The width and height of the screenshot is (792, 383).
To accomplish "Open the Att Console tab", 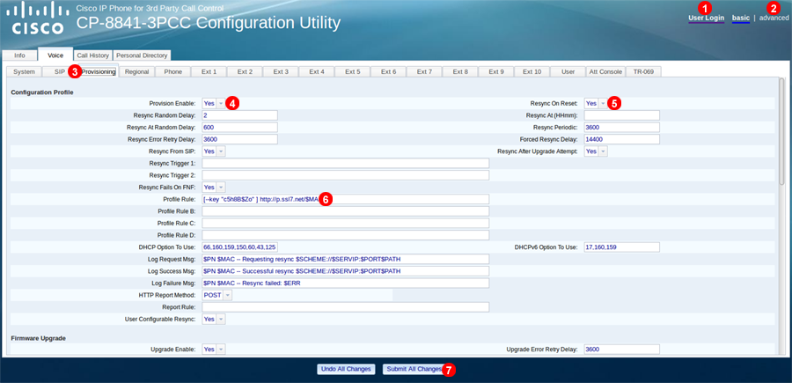I will [605, 71].
